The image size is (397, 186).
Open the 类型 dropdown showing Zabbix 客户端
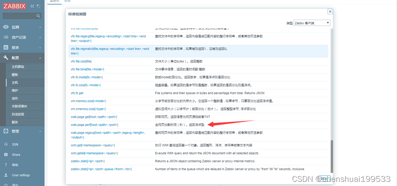point(312,23)
